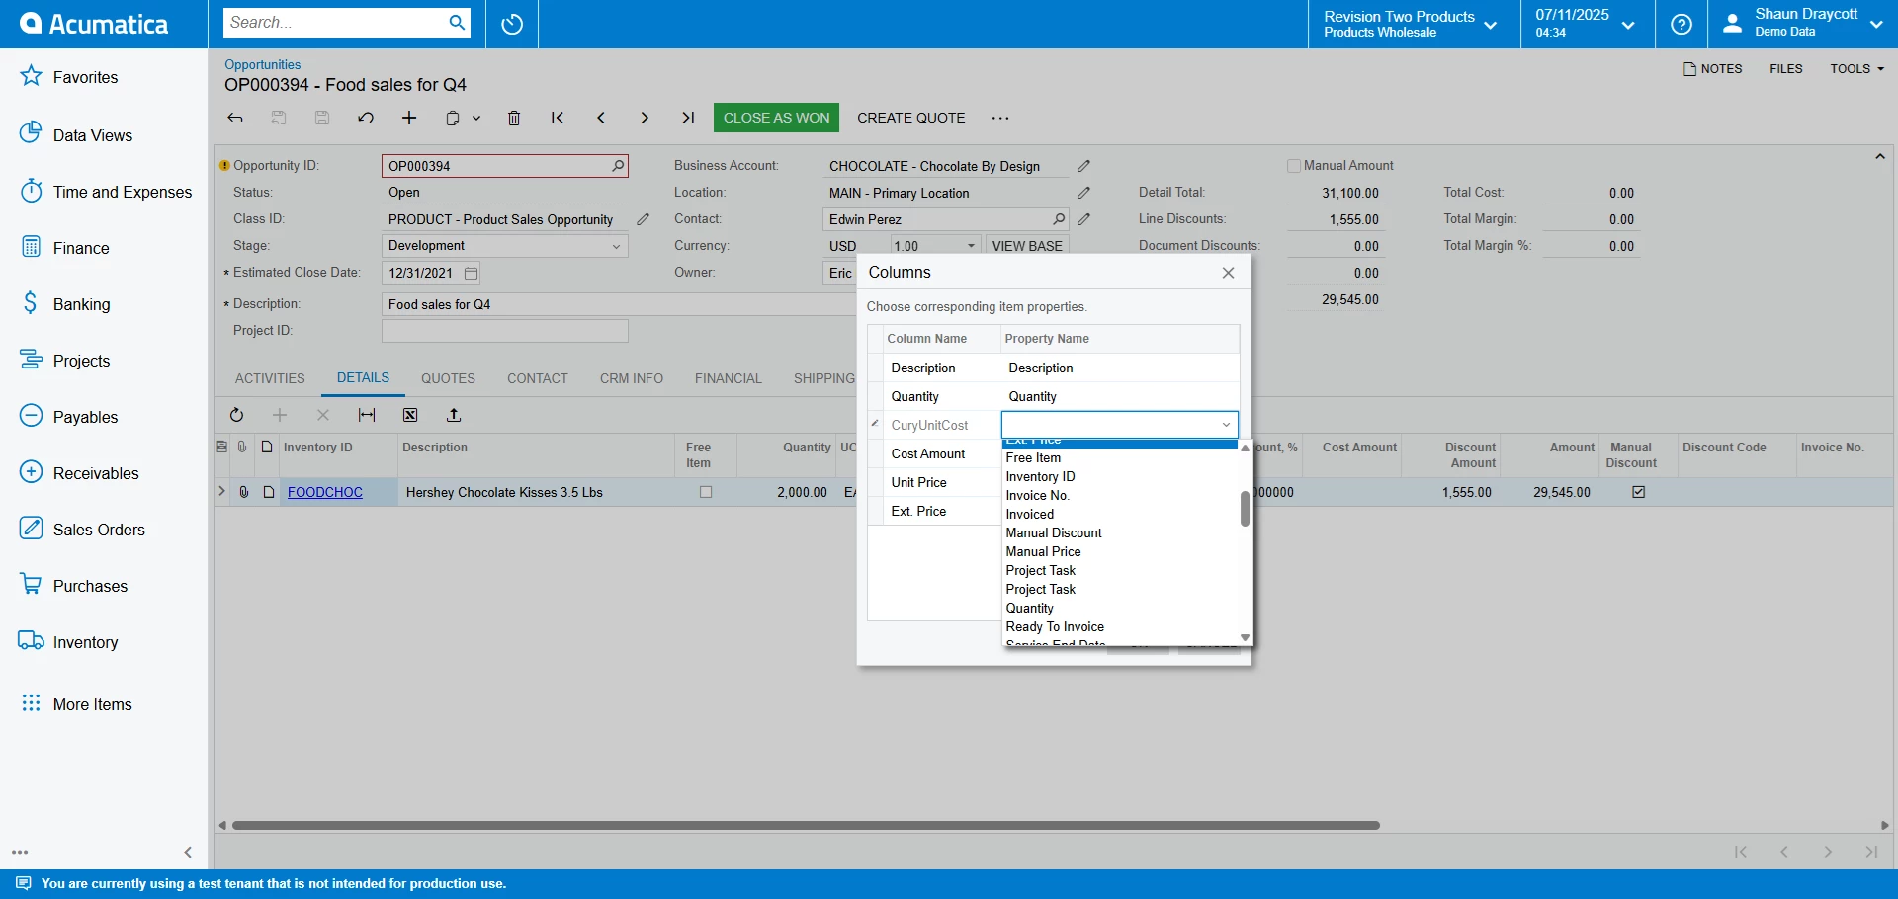
Task: Click the property list scrollbar thumb
Action: [x=1245, y=509]
